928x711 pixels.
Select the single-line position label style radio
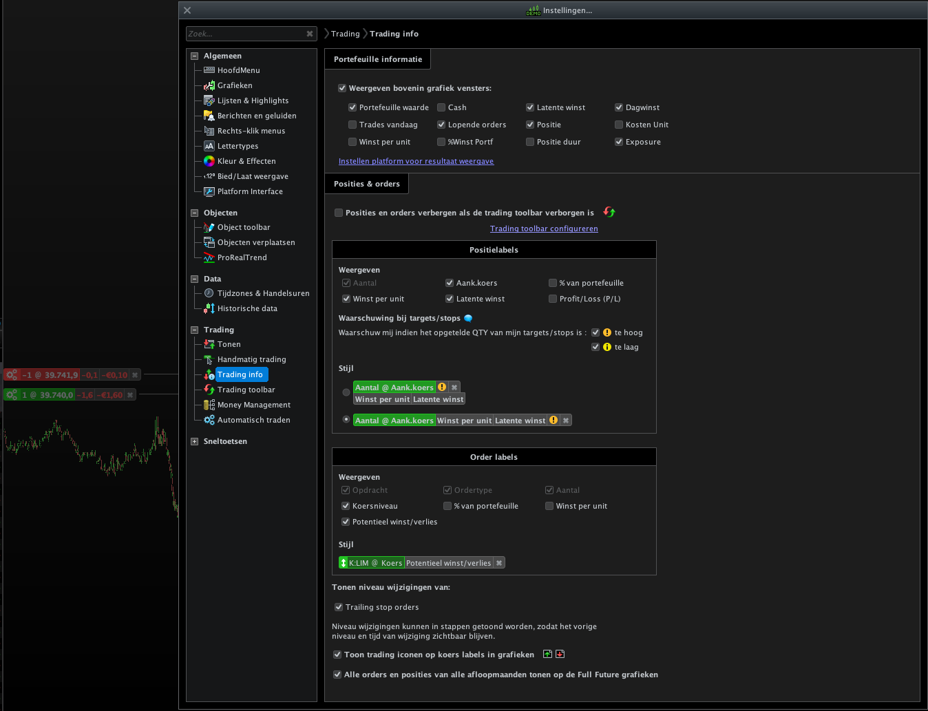[346, 419]
